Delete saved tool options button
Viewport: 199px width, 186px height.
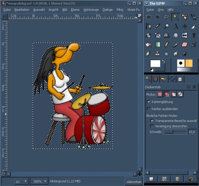point(177,179)
